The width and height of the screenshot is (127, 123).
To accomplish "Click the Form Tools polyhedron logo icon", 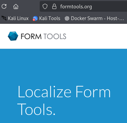I will 13,36.
